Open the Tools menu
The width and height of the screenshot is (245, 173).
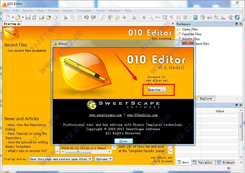[x=100, y=11]
